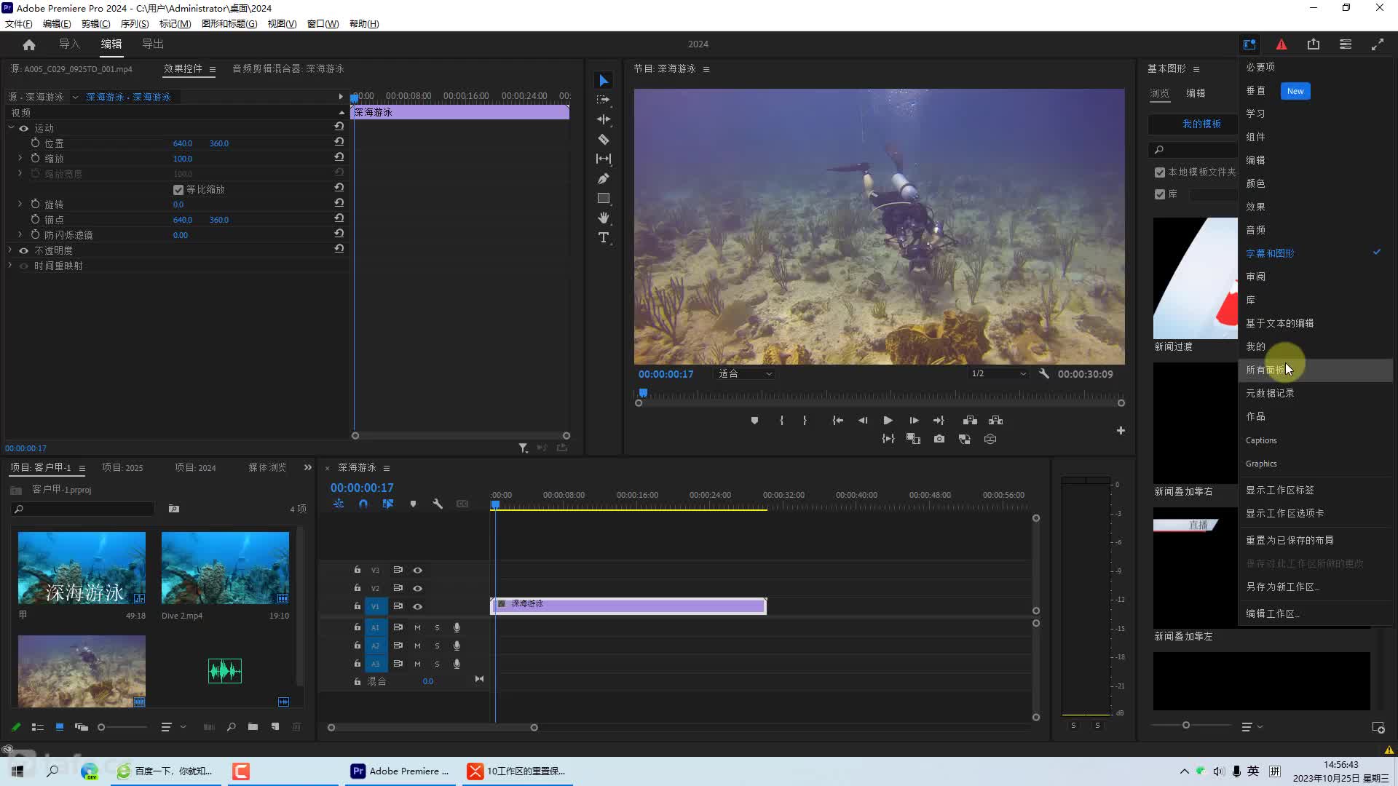Toggle V1 track output eye
The image size is (1398, 786).
[x=417, y=606]
